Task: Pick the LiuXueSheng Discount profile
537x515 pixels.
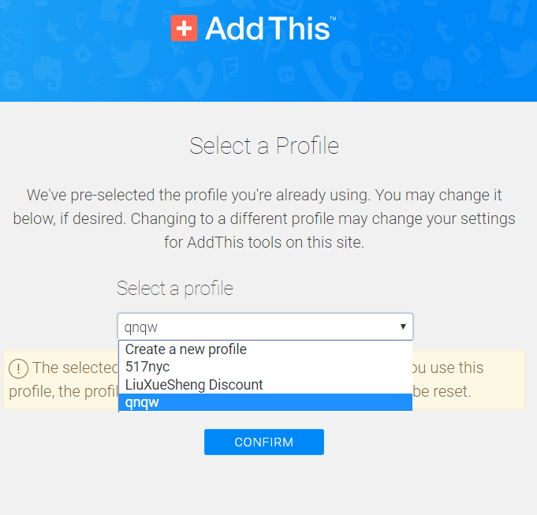Action: click(x=194, y=385)
